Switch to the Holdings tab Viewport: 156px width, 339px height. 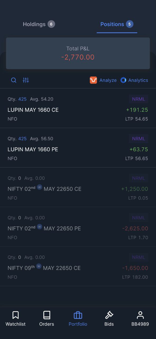click(39, 24)
